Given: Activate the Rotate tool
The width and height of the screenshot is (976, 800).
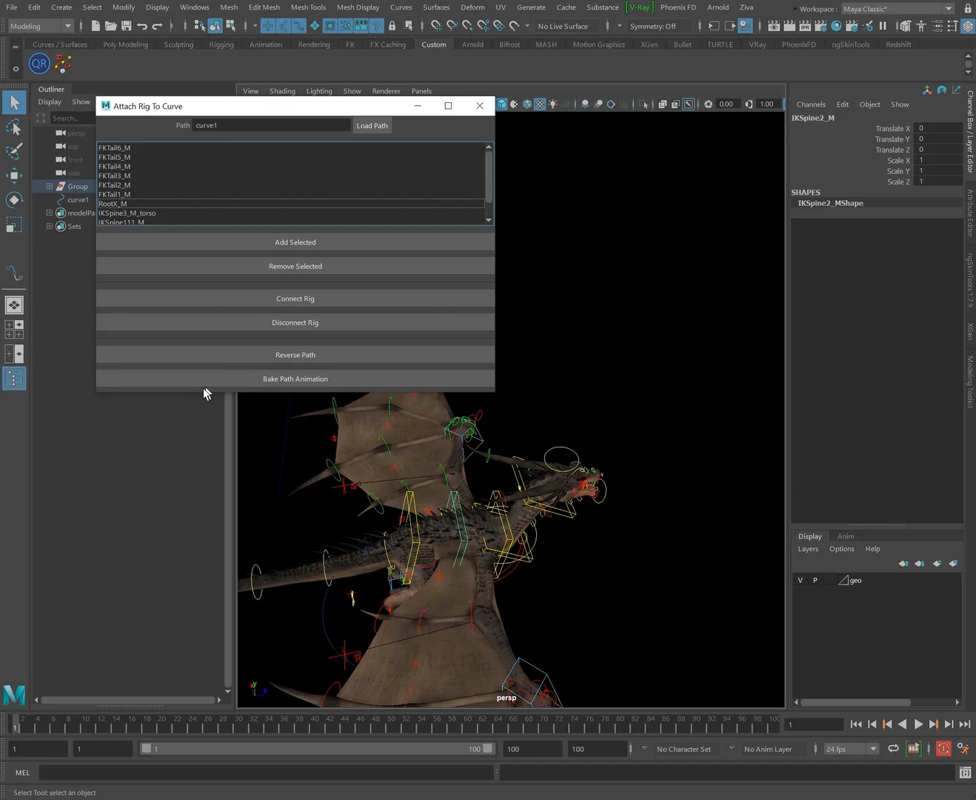Looking at the screenshot, I should [14, 200].
